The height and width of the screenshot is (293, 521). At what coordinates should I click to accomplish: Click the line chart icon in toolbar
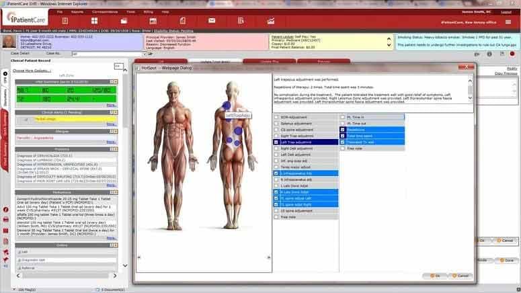(x=271, y=22)
